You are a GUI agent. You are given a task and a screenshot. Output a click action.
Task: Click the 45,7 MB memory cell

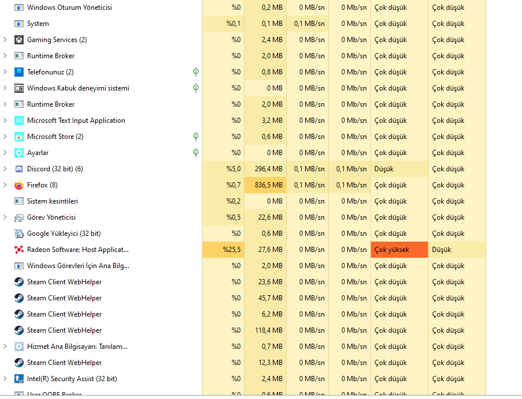click(x=265, y=298)
